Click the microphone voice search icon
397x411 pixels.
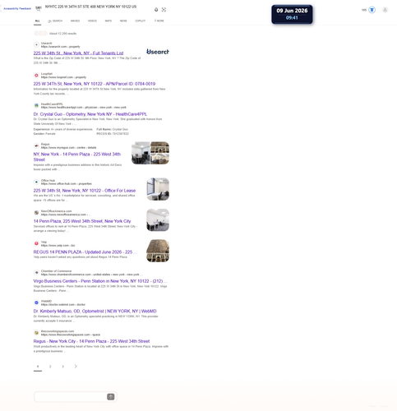point(156,10)
